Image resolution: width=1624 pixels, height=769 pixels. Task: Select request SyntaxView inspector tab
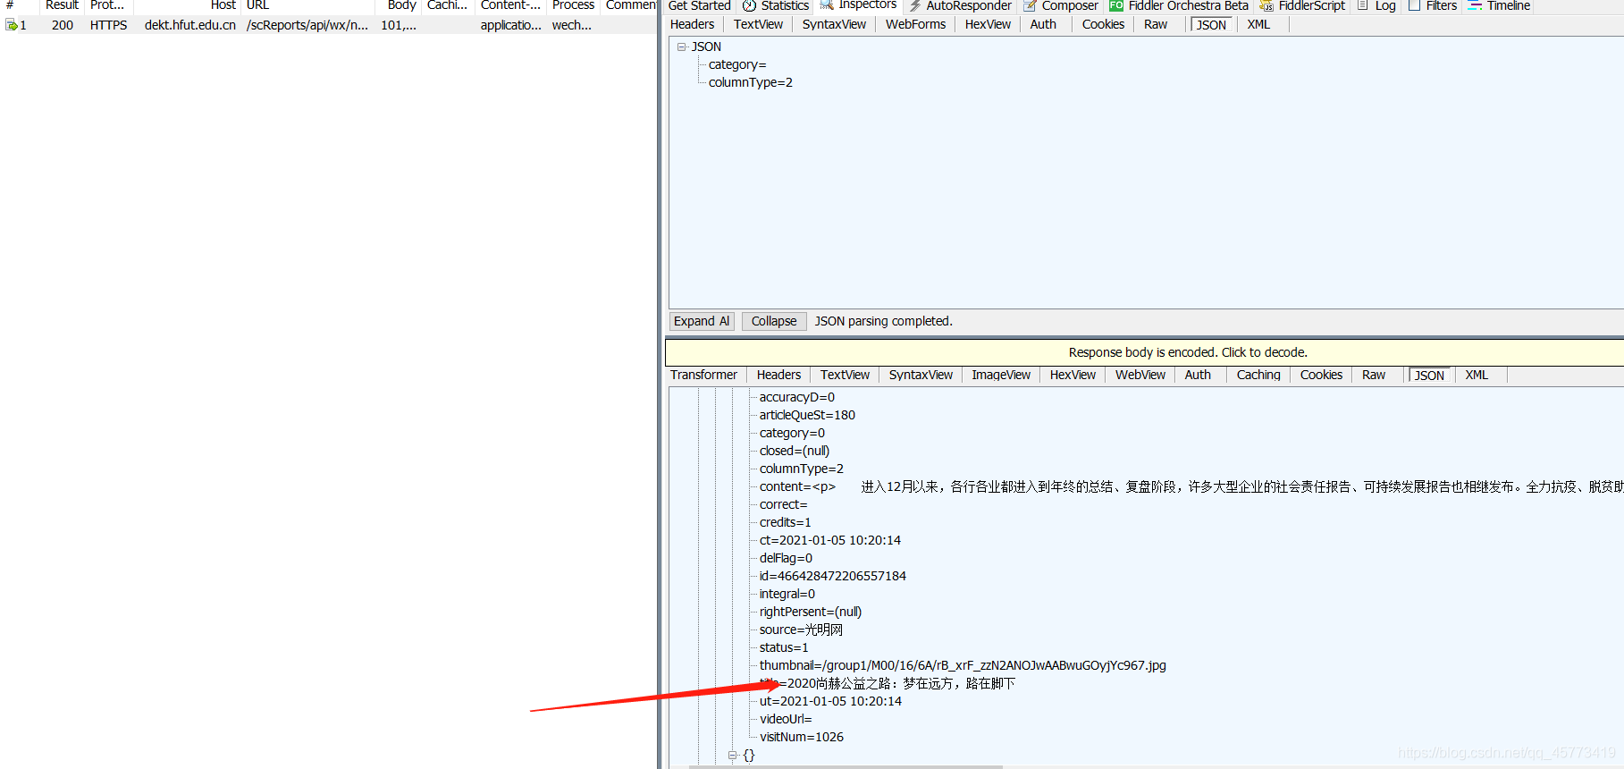point(834,24)
